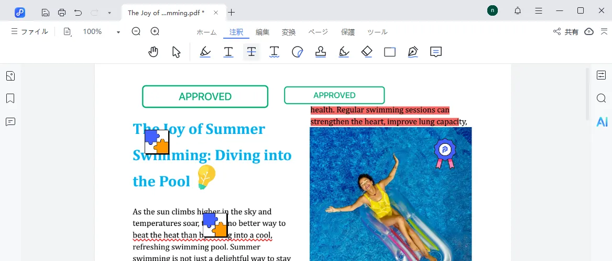Click the 共有 share button

click(x=565, y=32)
